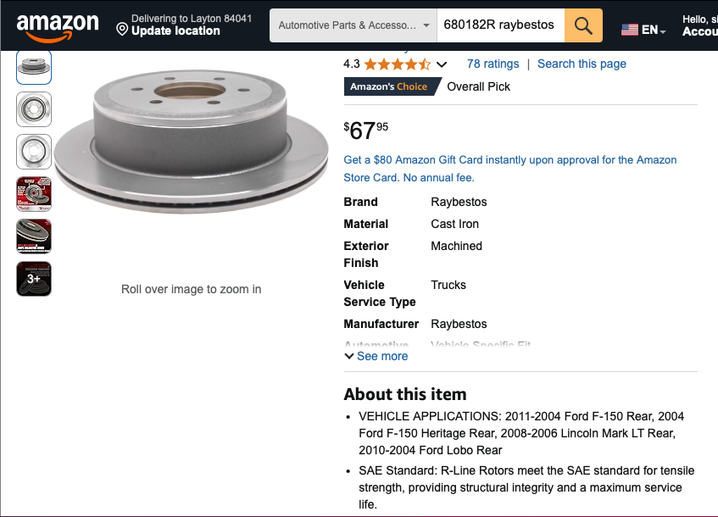Click the location pin icon
The height and width of the screenshot is (517, 718).
pyautogui.click(x=122, y=31)
